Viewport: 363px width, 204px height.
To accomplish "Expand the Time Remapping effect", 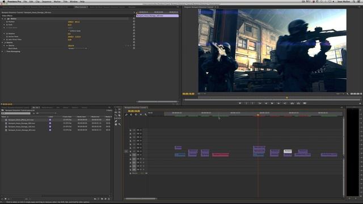I will point(2,52).
